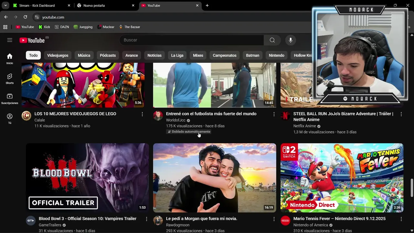
Task: Open DAZN bookmark
Action: coord(62,27)
